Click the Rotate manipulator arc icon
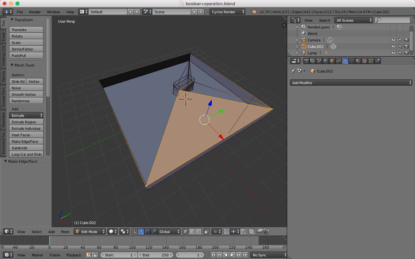 147,231
